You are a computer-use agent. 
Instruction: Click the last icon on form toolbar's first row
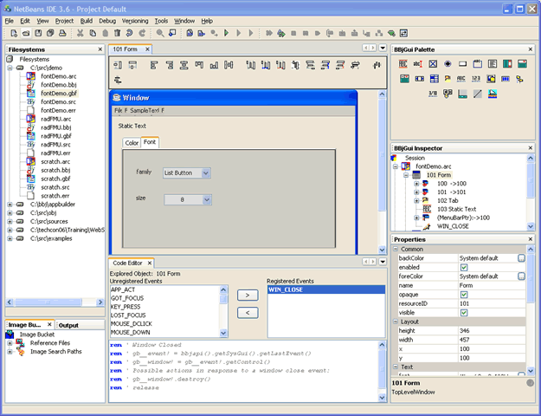click(377, 65)
